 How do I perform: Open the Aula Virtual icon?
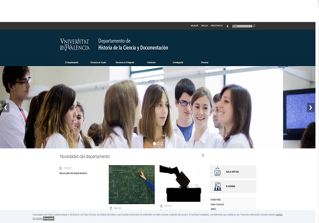(217, 172)
